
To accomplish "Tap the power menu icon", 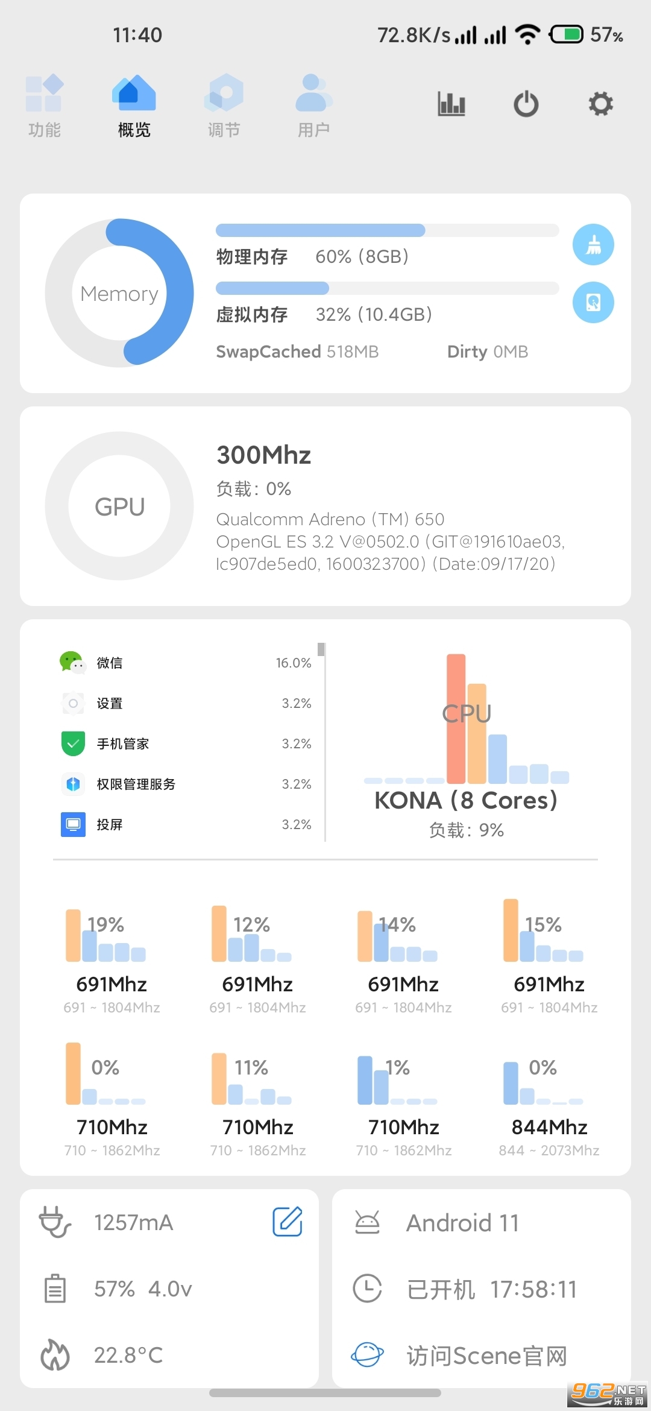I will [526, 104].
